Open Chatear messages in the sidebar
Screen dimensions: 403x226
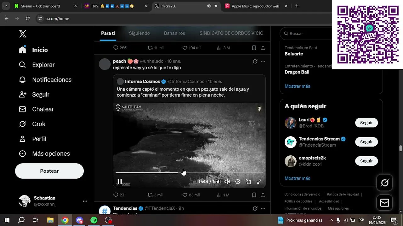tap(36, 109)
